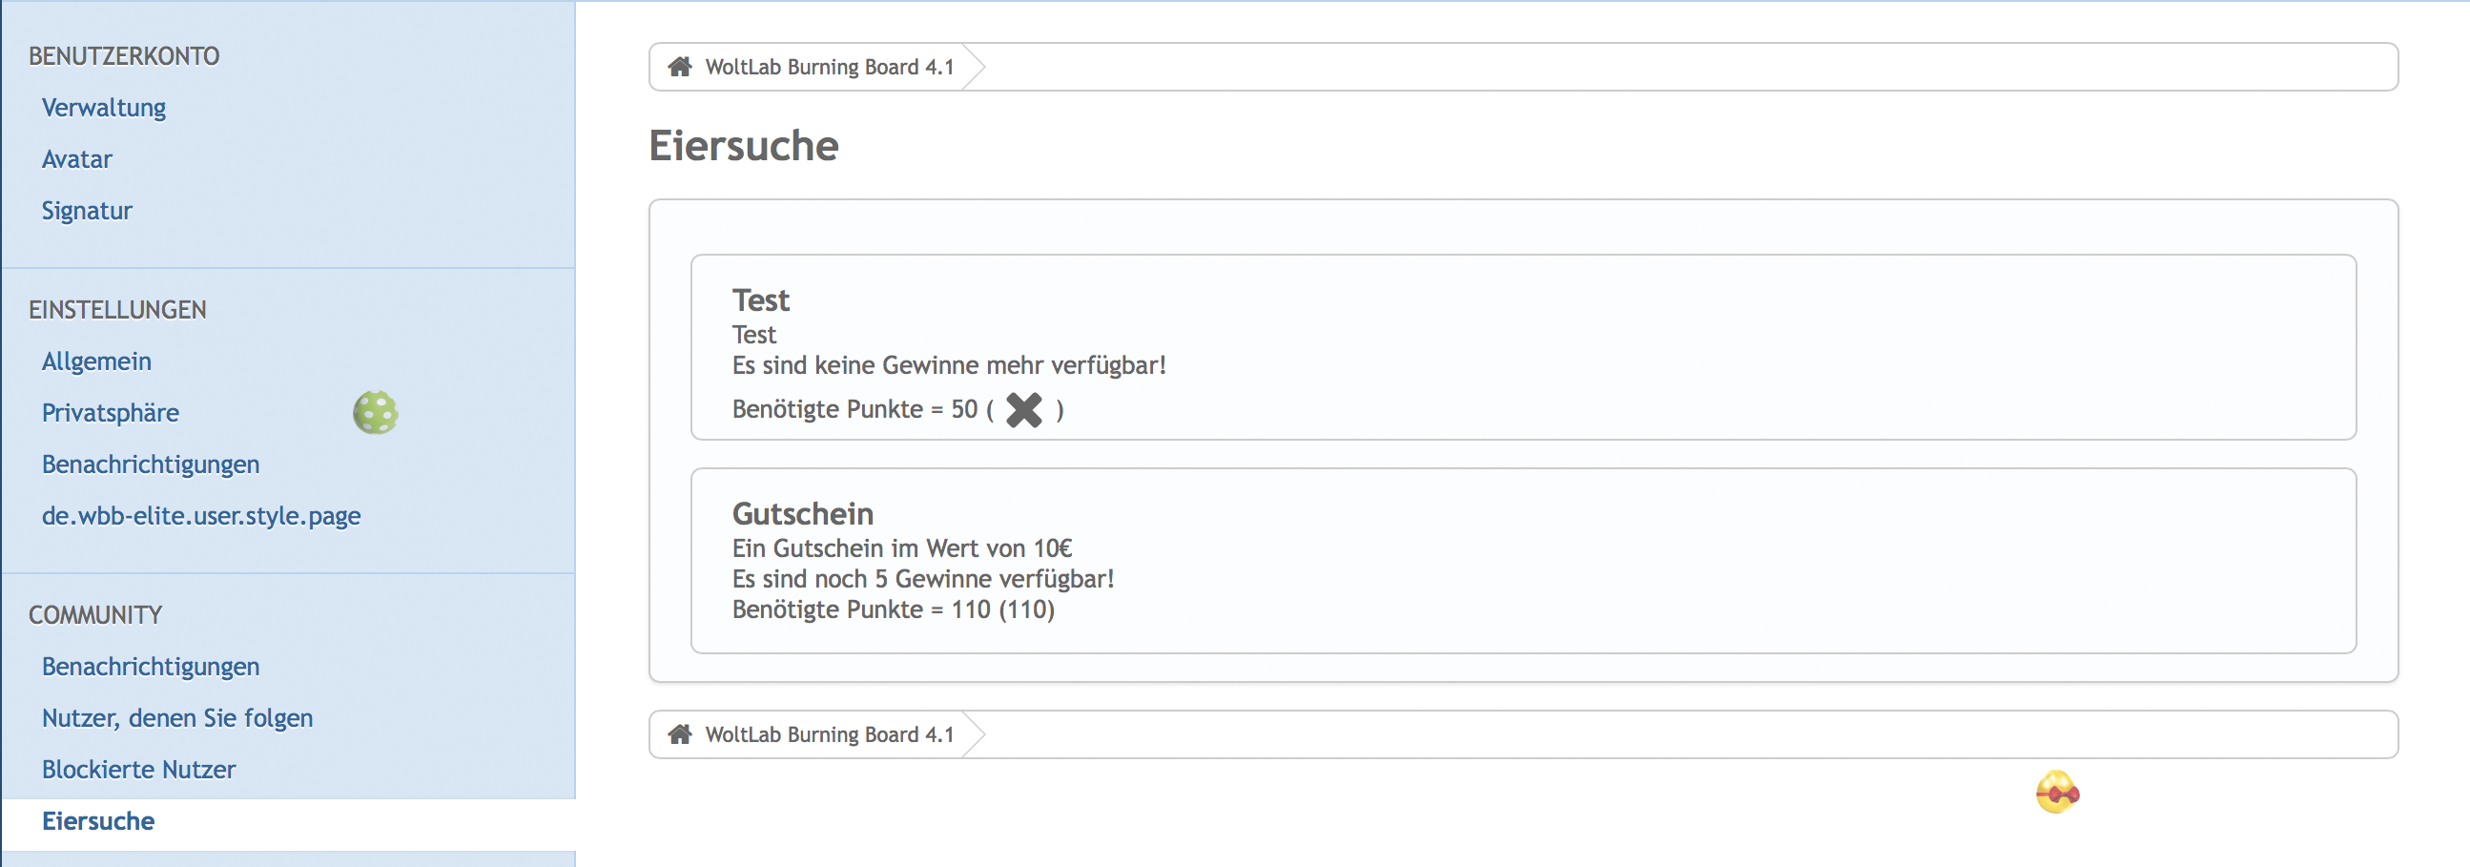Viewport: 2470px width, 867px height.
Task: Click the Test prize heading
Action: [x=760, y=300]
